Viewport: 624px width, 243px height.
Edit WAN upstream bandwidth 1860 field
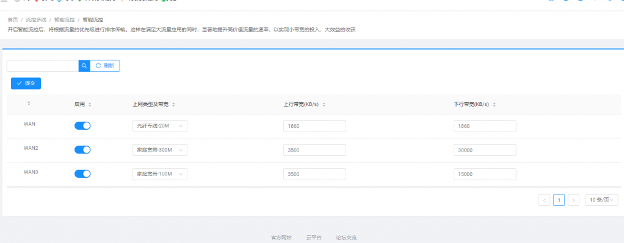pos(315,126)
